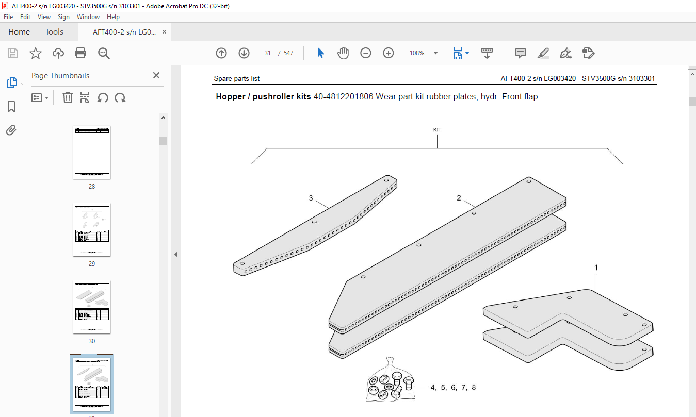
Task: Open the fit page options dropdown arrow
Action: 467,53
